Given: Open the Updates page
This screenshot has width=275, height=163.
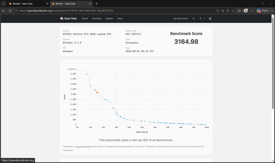Looking at the screenshot, I should pyautogui.click(x=109, y=18).
